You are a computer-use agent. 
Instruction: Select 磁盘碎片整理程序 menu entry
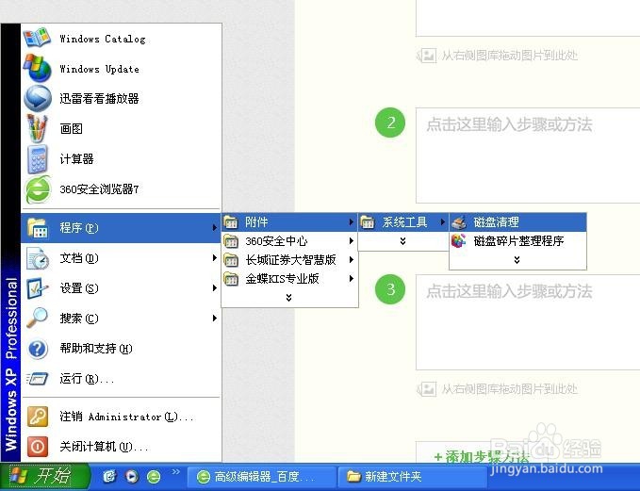point(517,241)
